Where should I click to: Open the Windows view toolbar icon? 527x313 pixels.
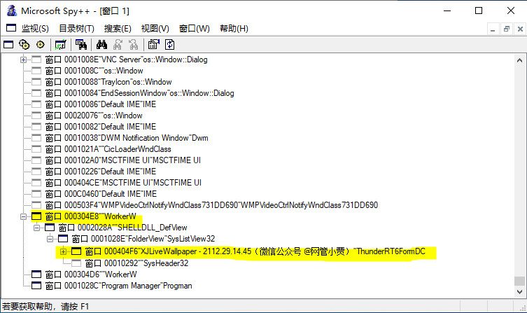pyautogui.click(x=8, y=44)
